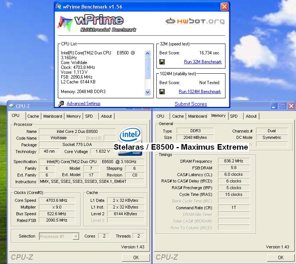
Task: Click Submit Scores link
Action: 191,104
